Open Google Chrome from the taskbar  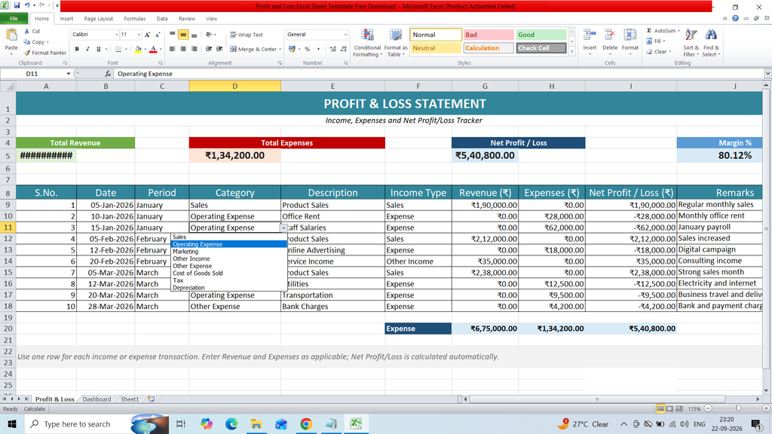point(306,424)
